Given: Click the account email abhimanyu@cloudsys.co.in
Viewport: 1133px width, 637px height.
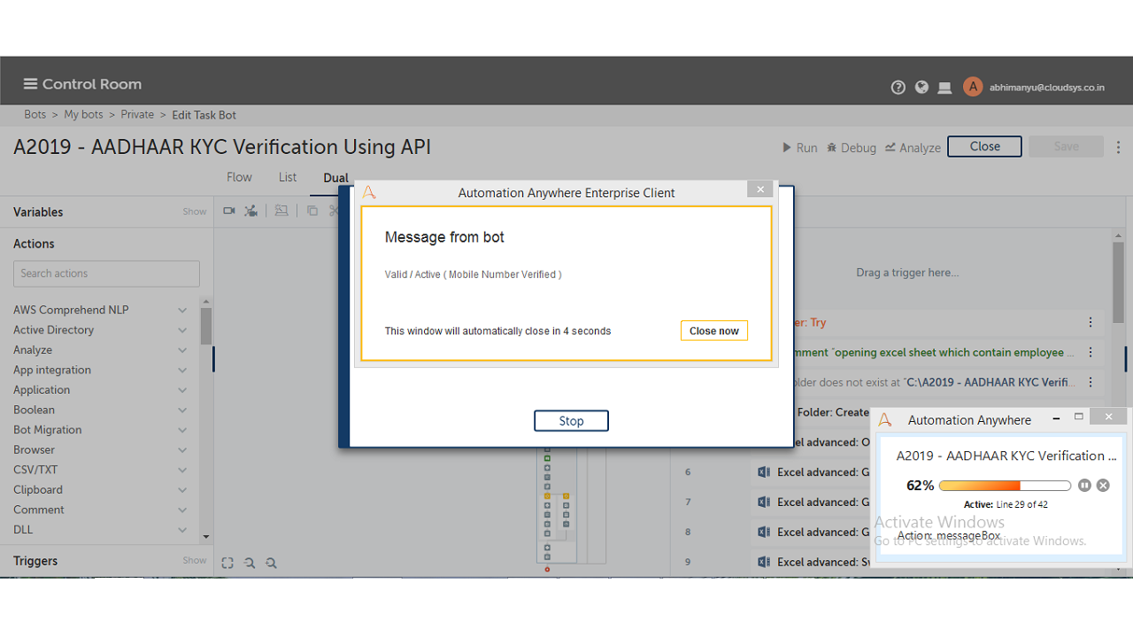Looking at the screenshot, I should click(1047, 88).
